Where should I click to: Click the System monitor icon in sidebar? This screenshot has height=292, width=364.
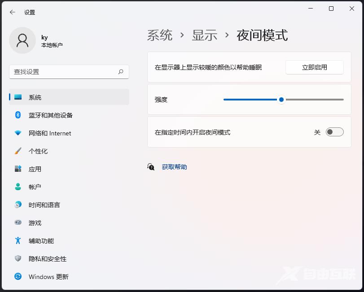point(18,97)
